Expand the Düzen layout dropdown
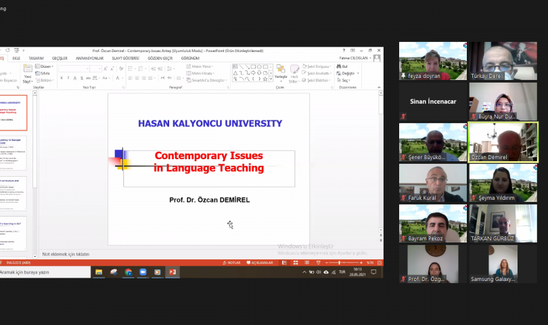 pyautogui.click(x=46, y=66)
